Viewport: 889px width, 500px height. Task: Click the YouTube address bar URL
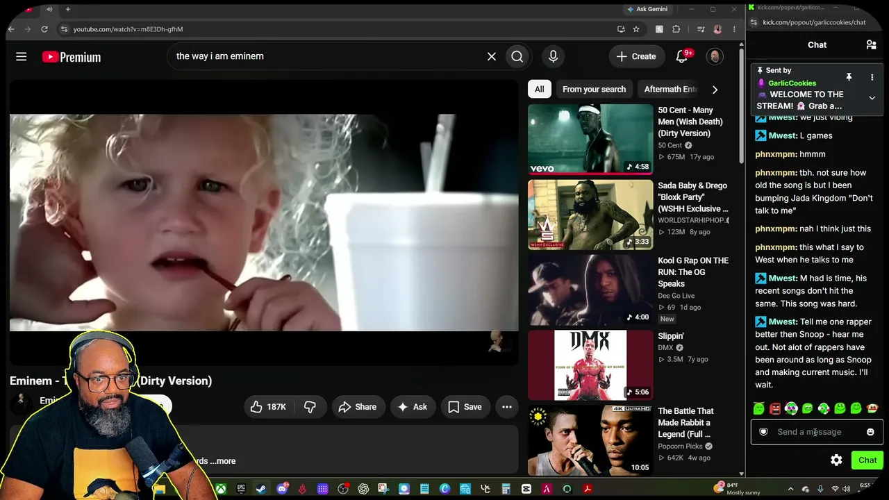tap(128, 29)
